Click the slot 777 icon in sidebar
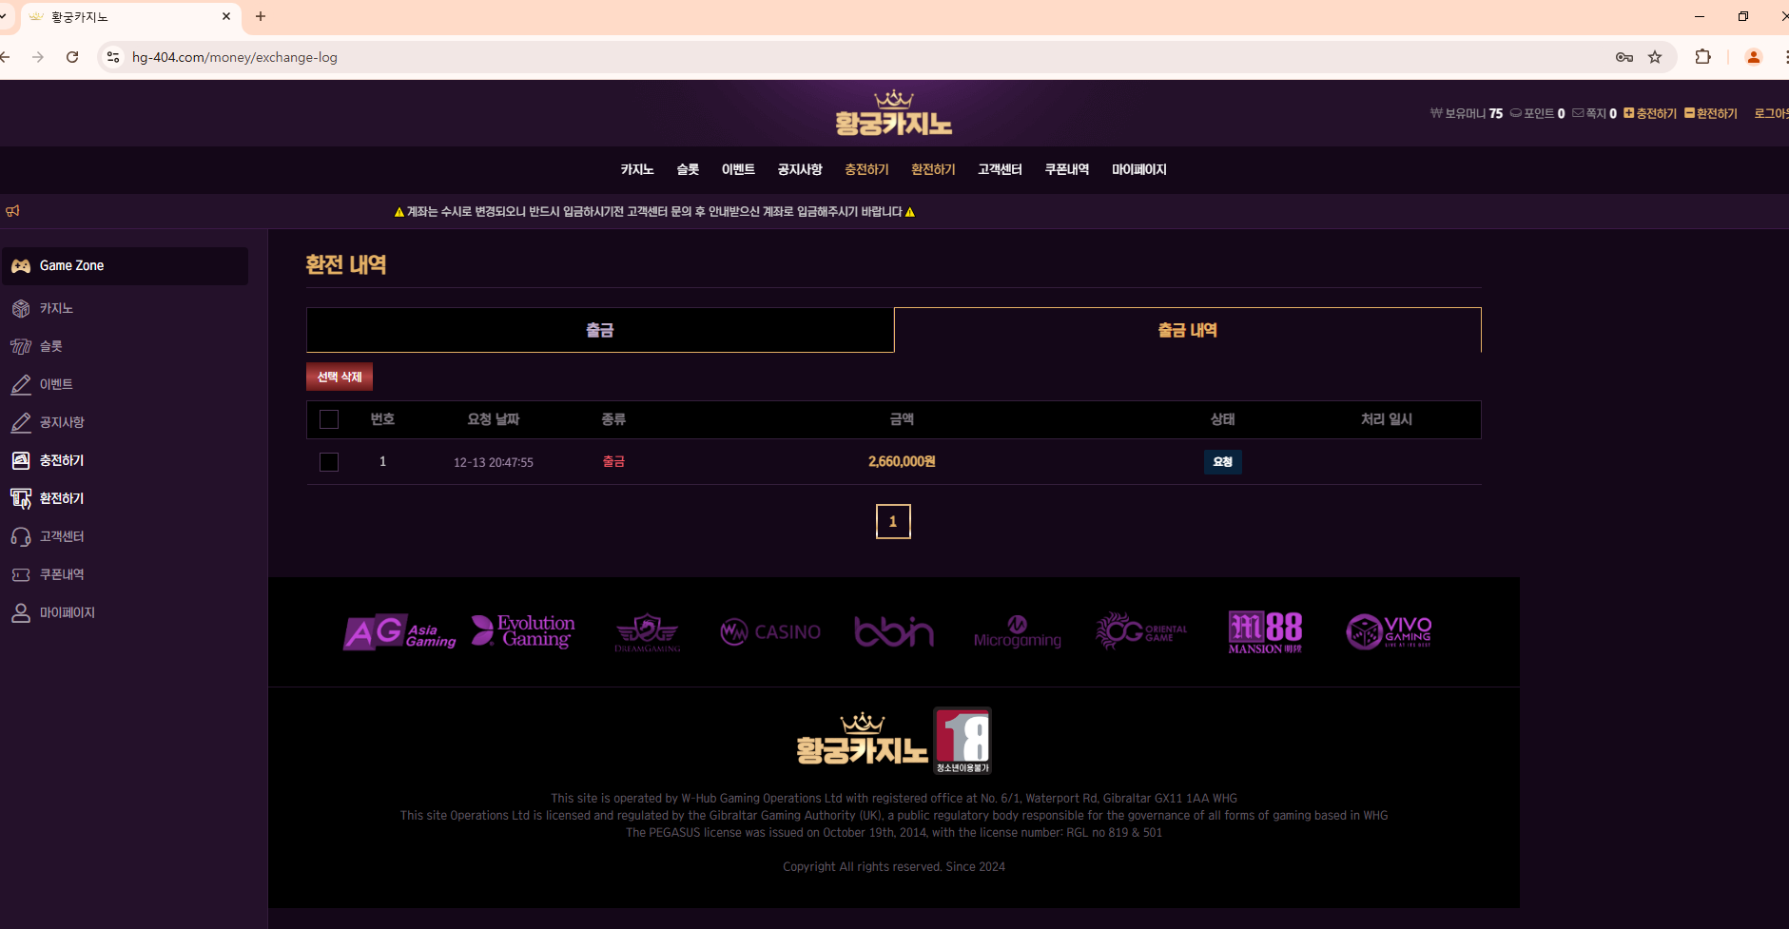 [x=21, y=347]
